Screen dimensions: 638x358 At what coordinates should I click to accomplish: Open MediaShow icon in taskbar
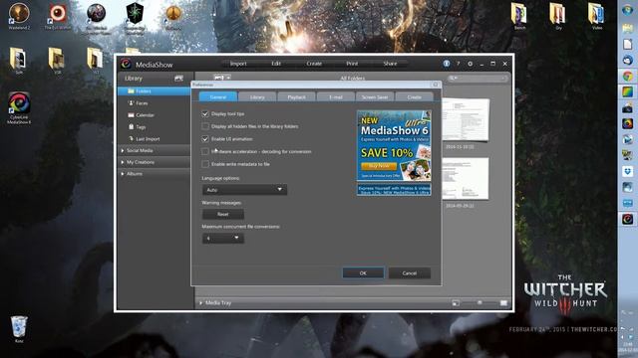(627, 219)
